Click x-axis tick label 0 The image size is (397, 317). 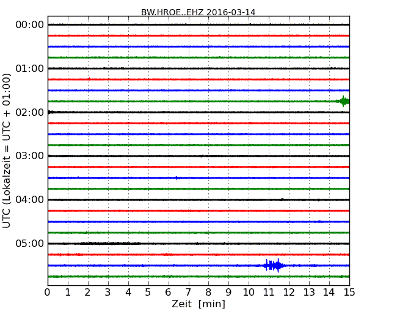click(48, 292)
